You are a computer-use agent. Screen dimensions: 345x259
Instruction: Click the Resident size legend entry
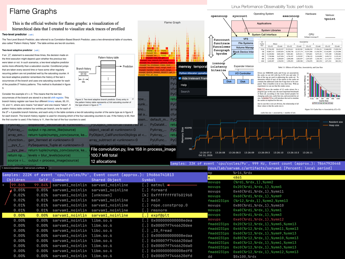pos(333,122)
